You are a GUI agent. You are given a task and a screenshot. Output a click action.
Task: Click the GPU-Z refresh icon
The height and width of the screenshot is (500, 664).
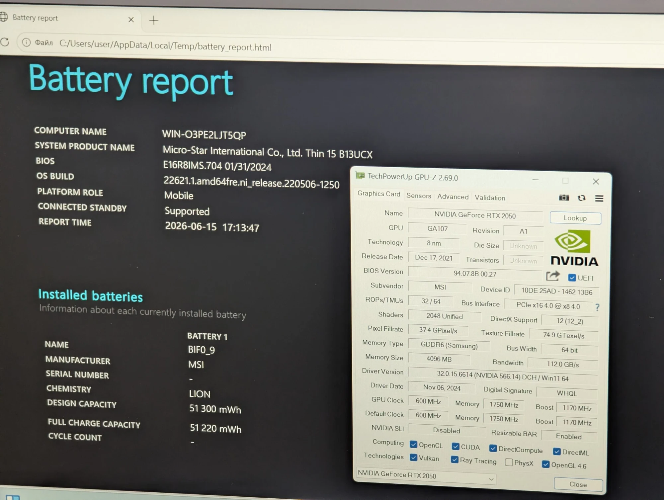[x=581, y=198]
